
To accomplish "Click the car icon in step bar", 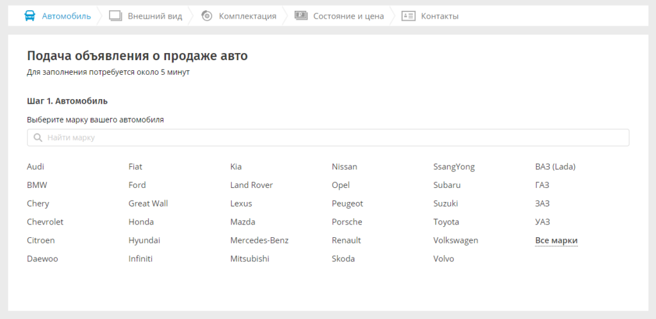I will point(30,16).
